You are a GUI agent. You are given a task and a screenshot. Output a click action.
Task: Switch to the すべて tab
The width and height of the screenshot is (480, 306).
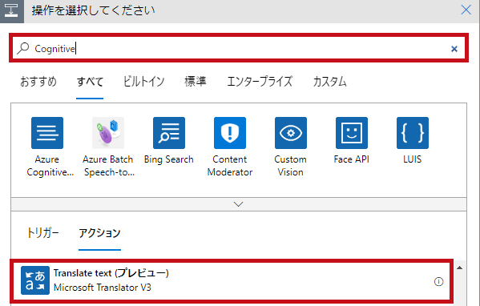pos(90,82)
